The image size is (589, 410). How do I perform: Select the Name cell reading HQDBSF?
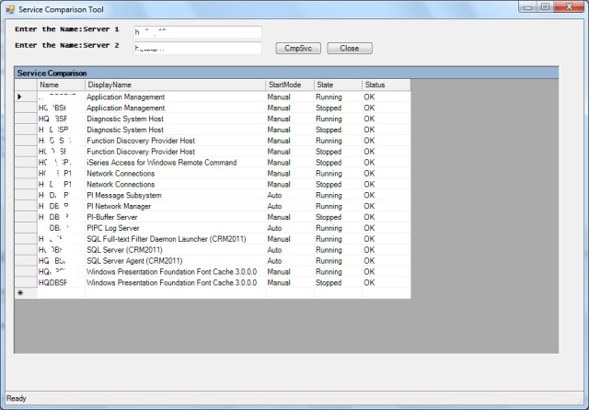(62, 282)
